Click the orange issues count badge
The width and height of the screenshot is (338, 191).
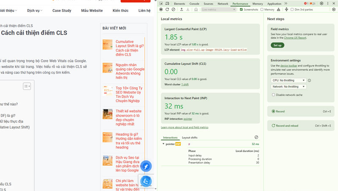coord(313,3)
